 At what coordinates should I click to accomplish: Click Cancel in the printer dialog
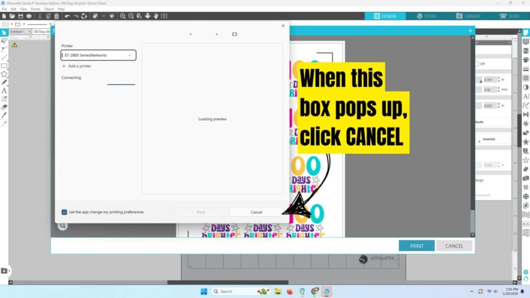point(256,212)
